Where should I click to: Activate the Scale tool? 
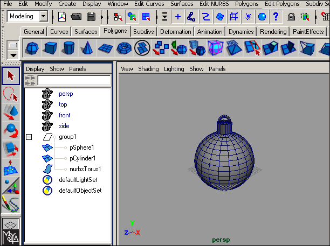11,149
